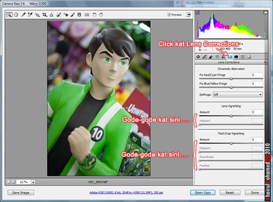This screenshot has width=273, height=202.
Task: Switch to the HSL / Grayscale panel tab
Action: (217, 57)
